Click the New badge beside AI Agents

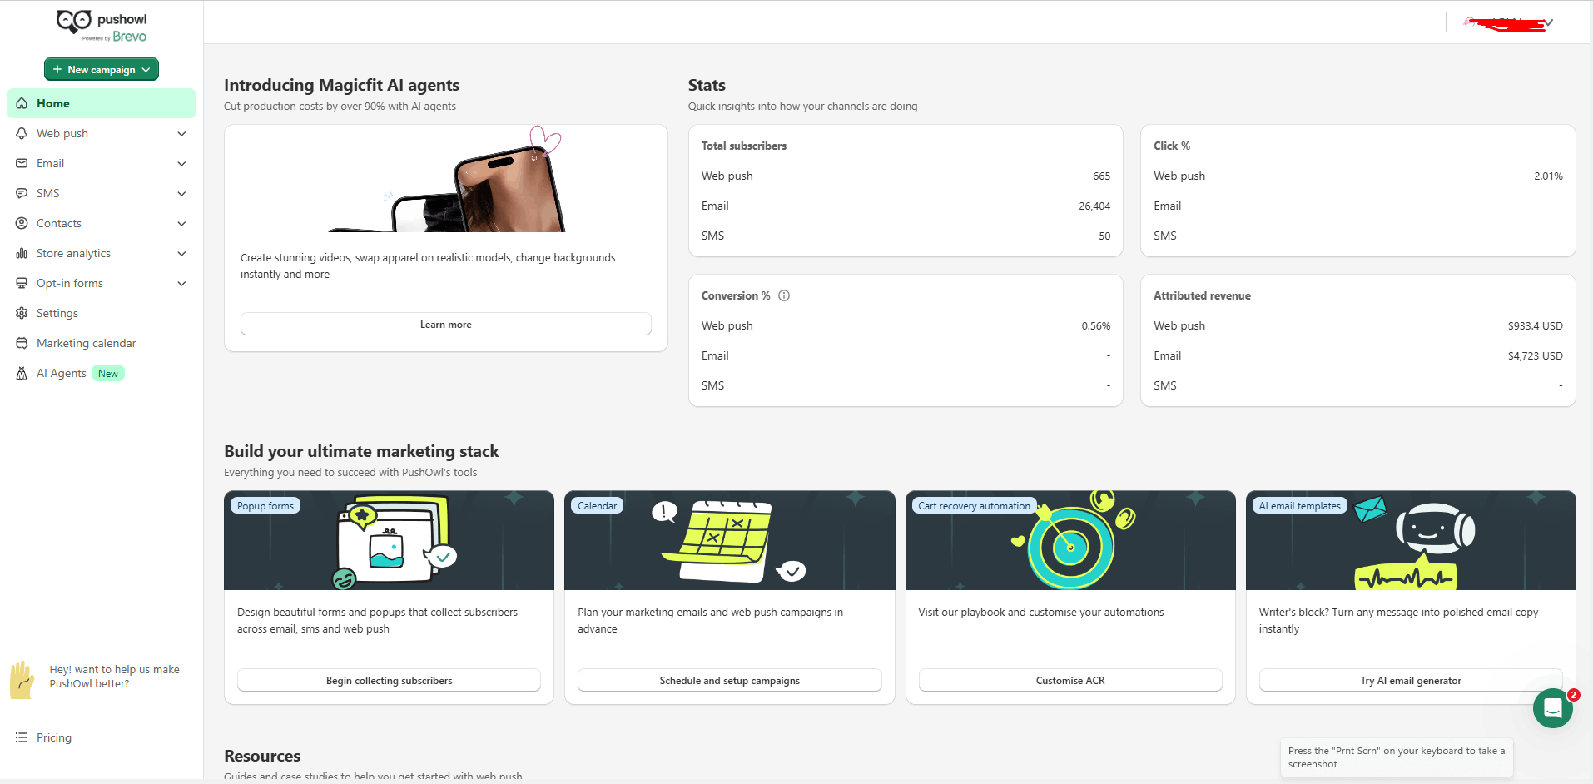coord(108,374)
